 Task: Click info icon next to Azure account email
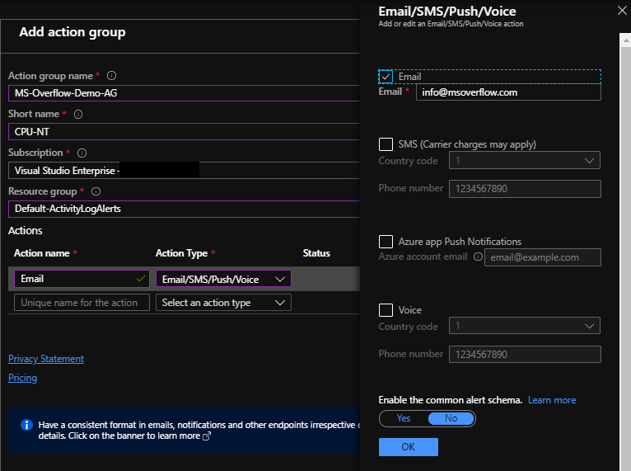(477, 257)
